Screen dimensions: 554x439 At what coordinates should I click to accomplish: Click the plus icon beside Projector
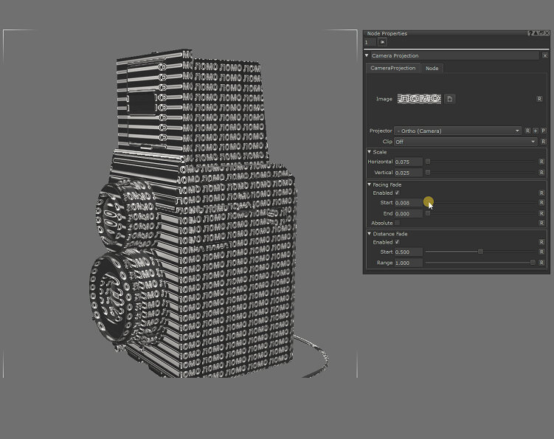point(536,131)
